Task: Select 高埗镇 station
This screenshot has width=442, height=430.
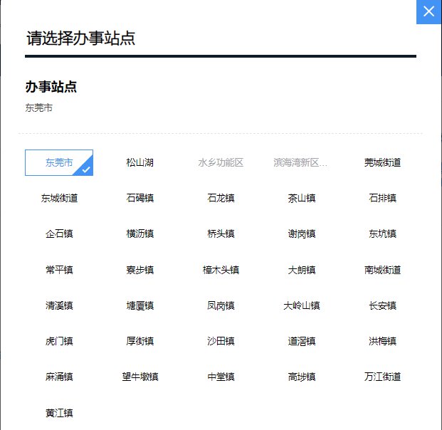Action: click(x=302, y=377)
